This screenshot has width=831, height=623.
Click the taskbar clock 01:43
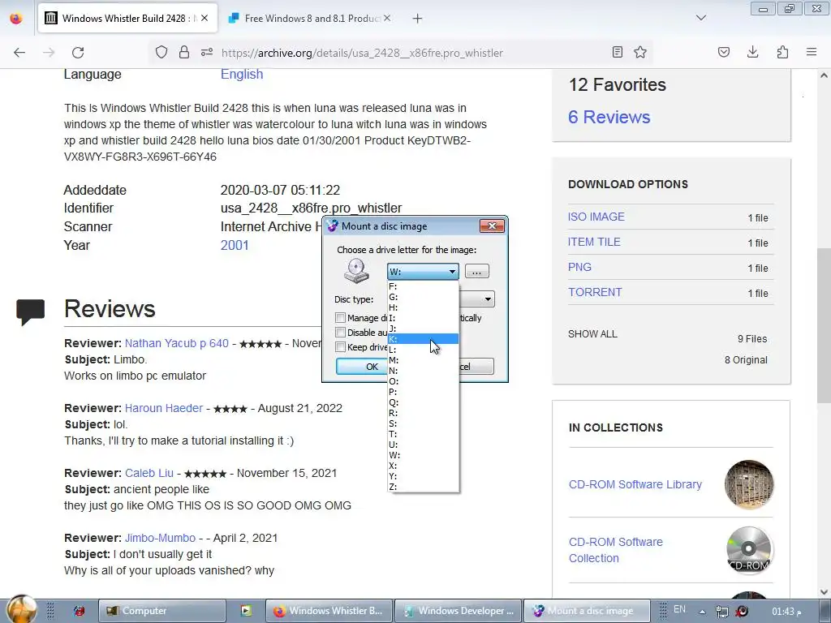786,612
